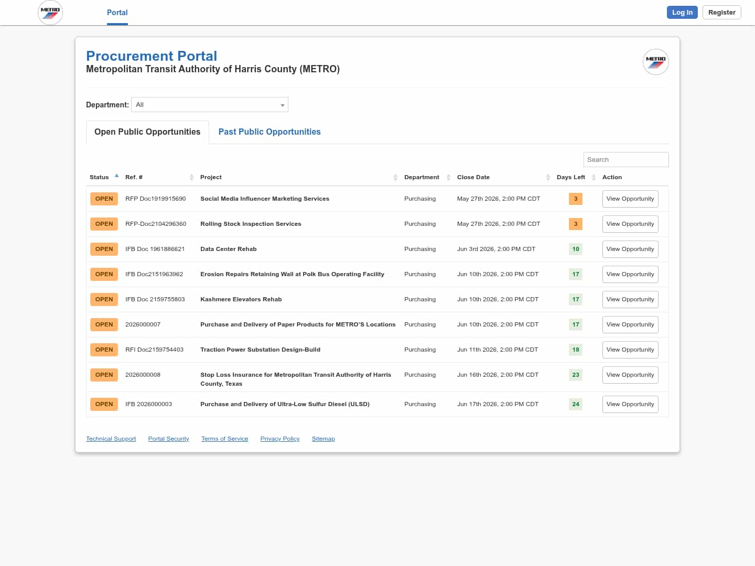Click the Register button

click(x=721, y=13)
